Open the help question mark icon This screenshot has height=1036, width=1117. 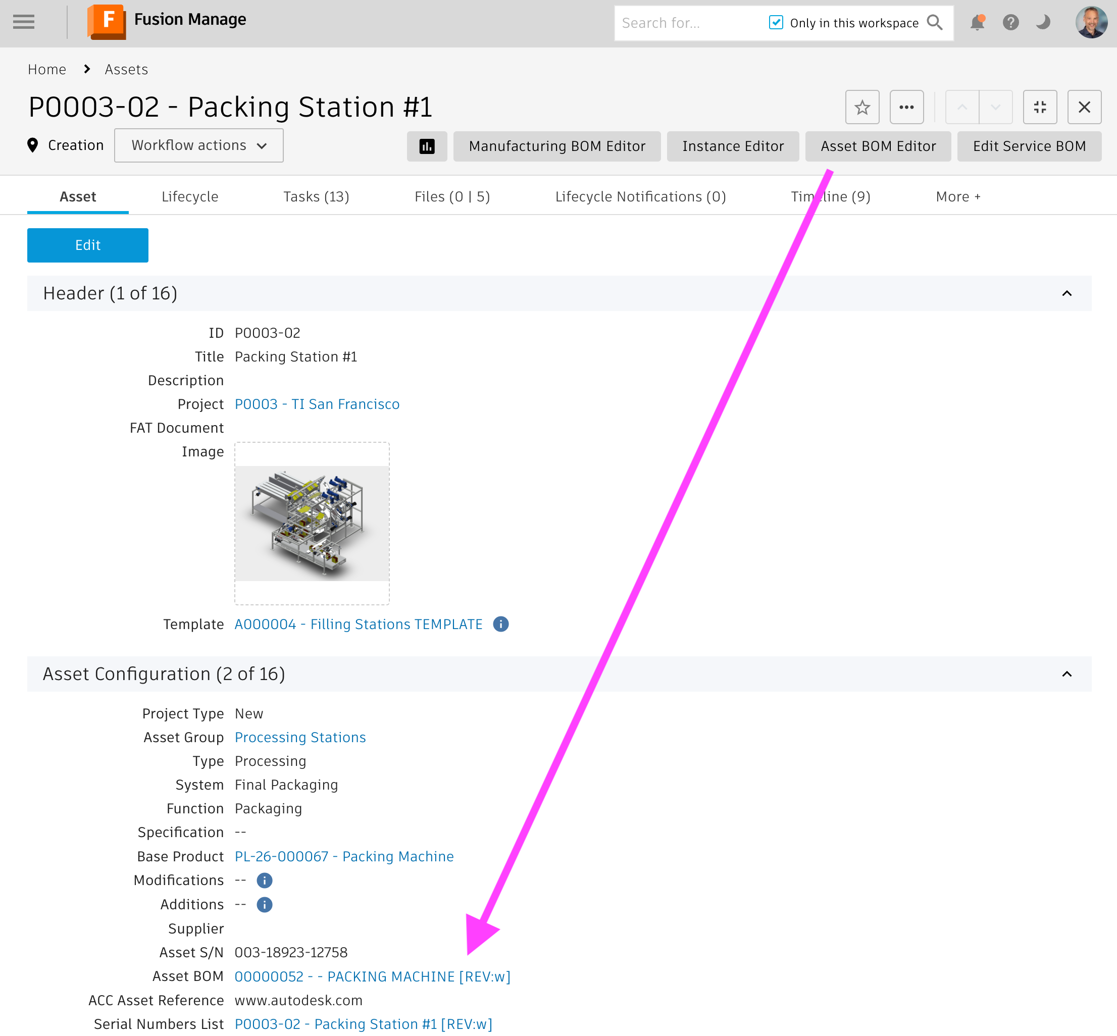pos(1010,22)
